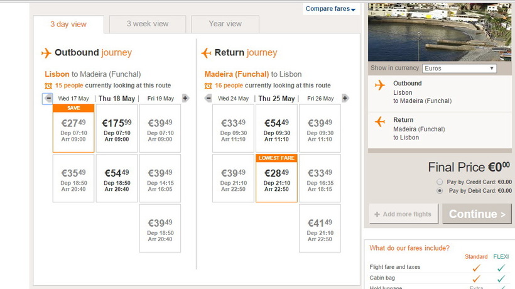Switch to the 3 week view tab

pos(148,24)
